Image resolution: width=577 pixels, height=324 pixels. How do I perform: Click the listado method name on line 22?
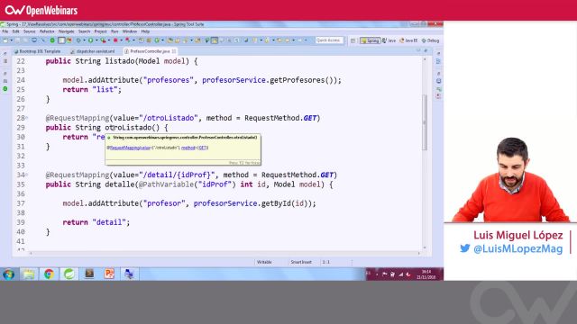120,61
